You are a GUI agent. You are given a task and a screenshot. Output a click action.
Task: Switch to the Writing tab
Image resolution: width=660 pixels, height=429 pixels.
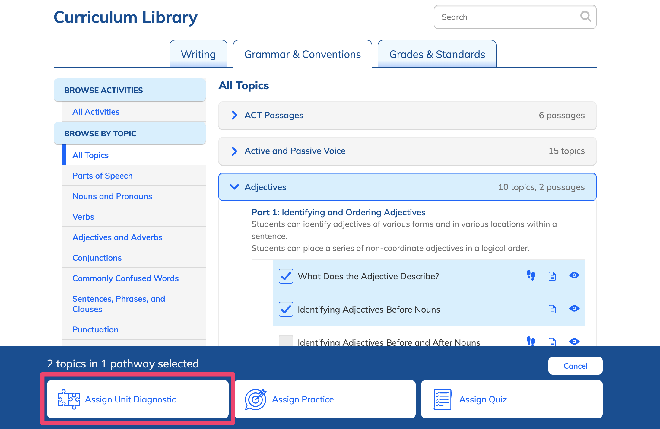[x=198, y=54]
